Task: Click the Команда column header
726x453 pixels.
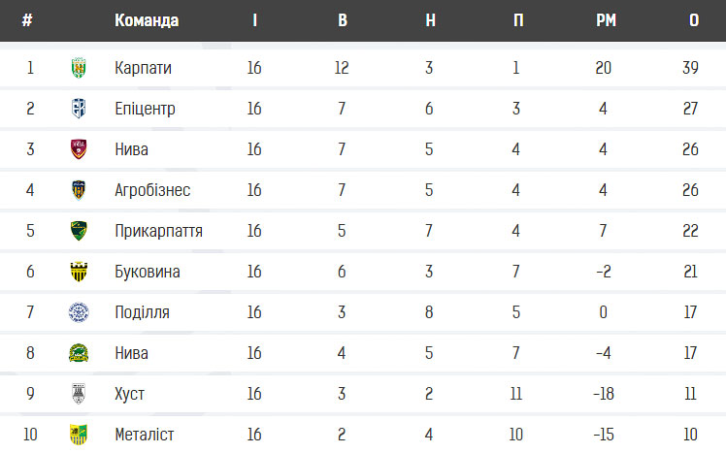Action: click(x=147, y=20)
